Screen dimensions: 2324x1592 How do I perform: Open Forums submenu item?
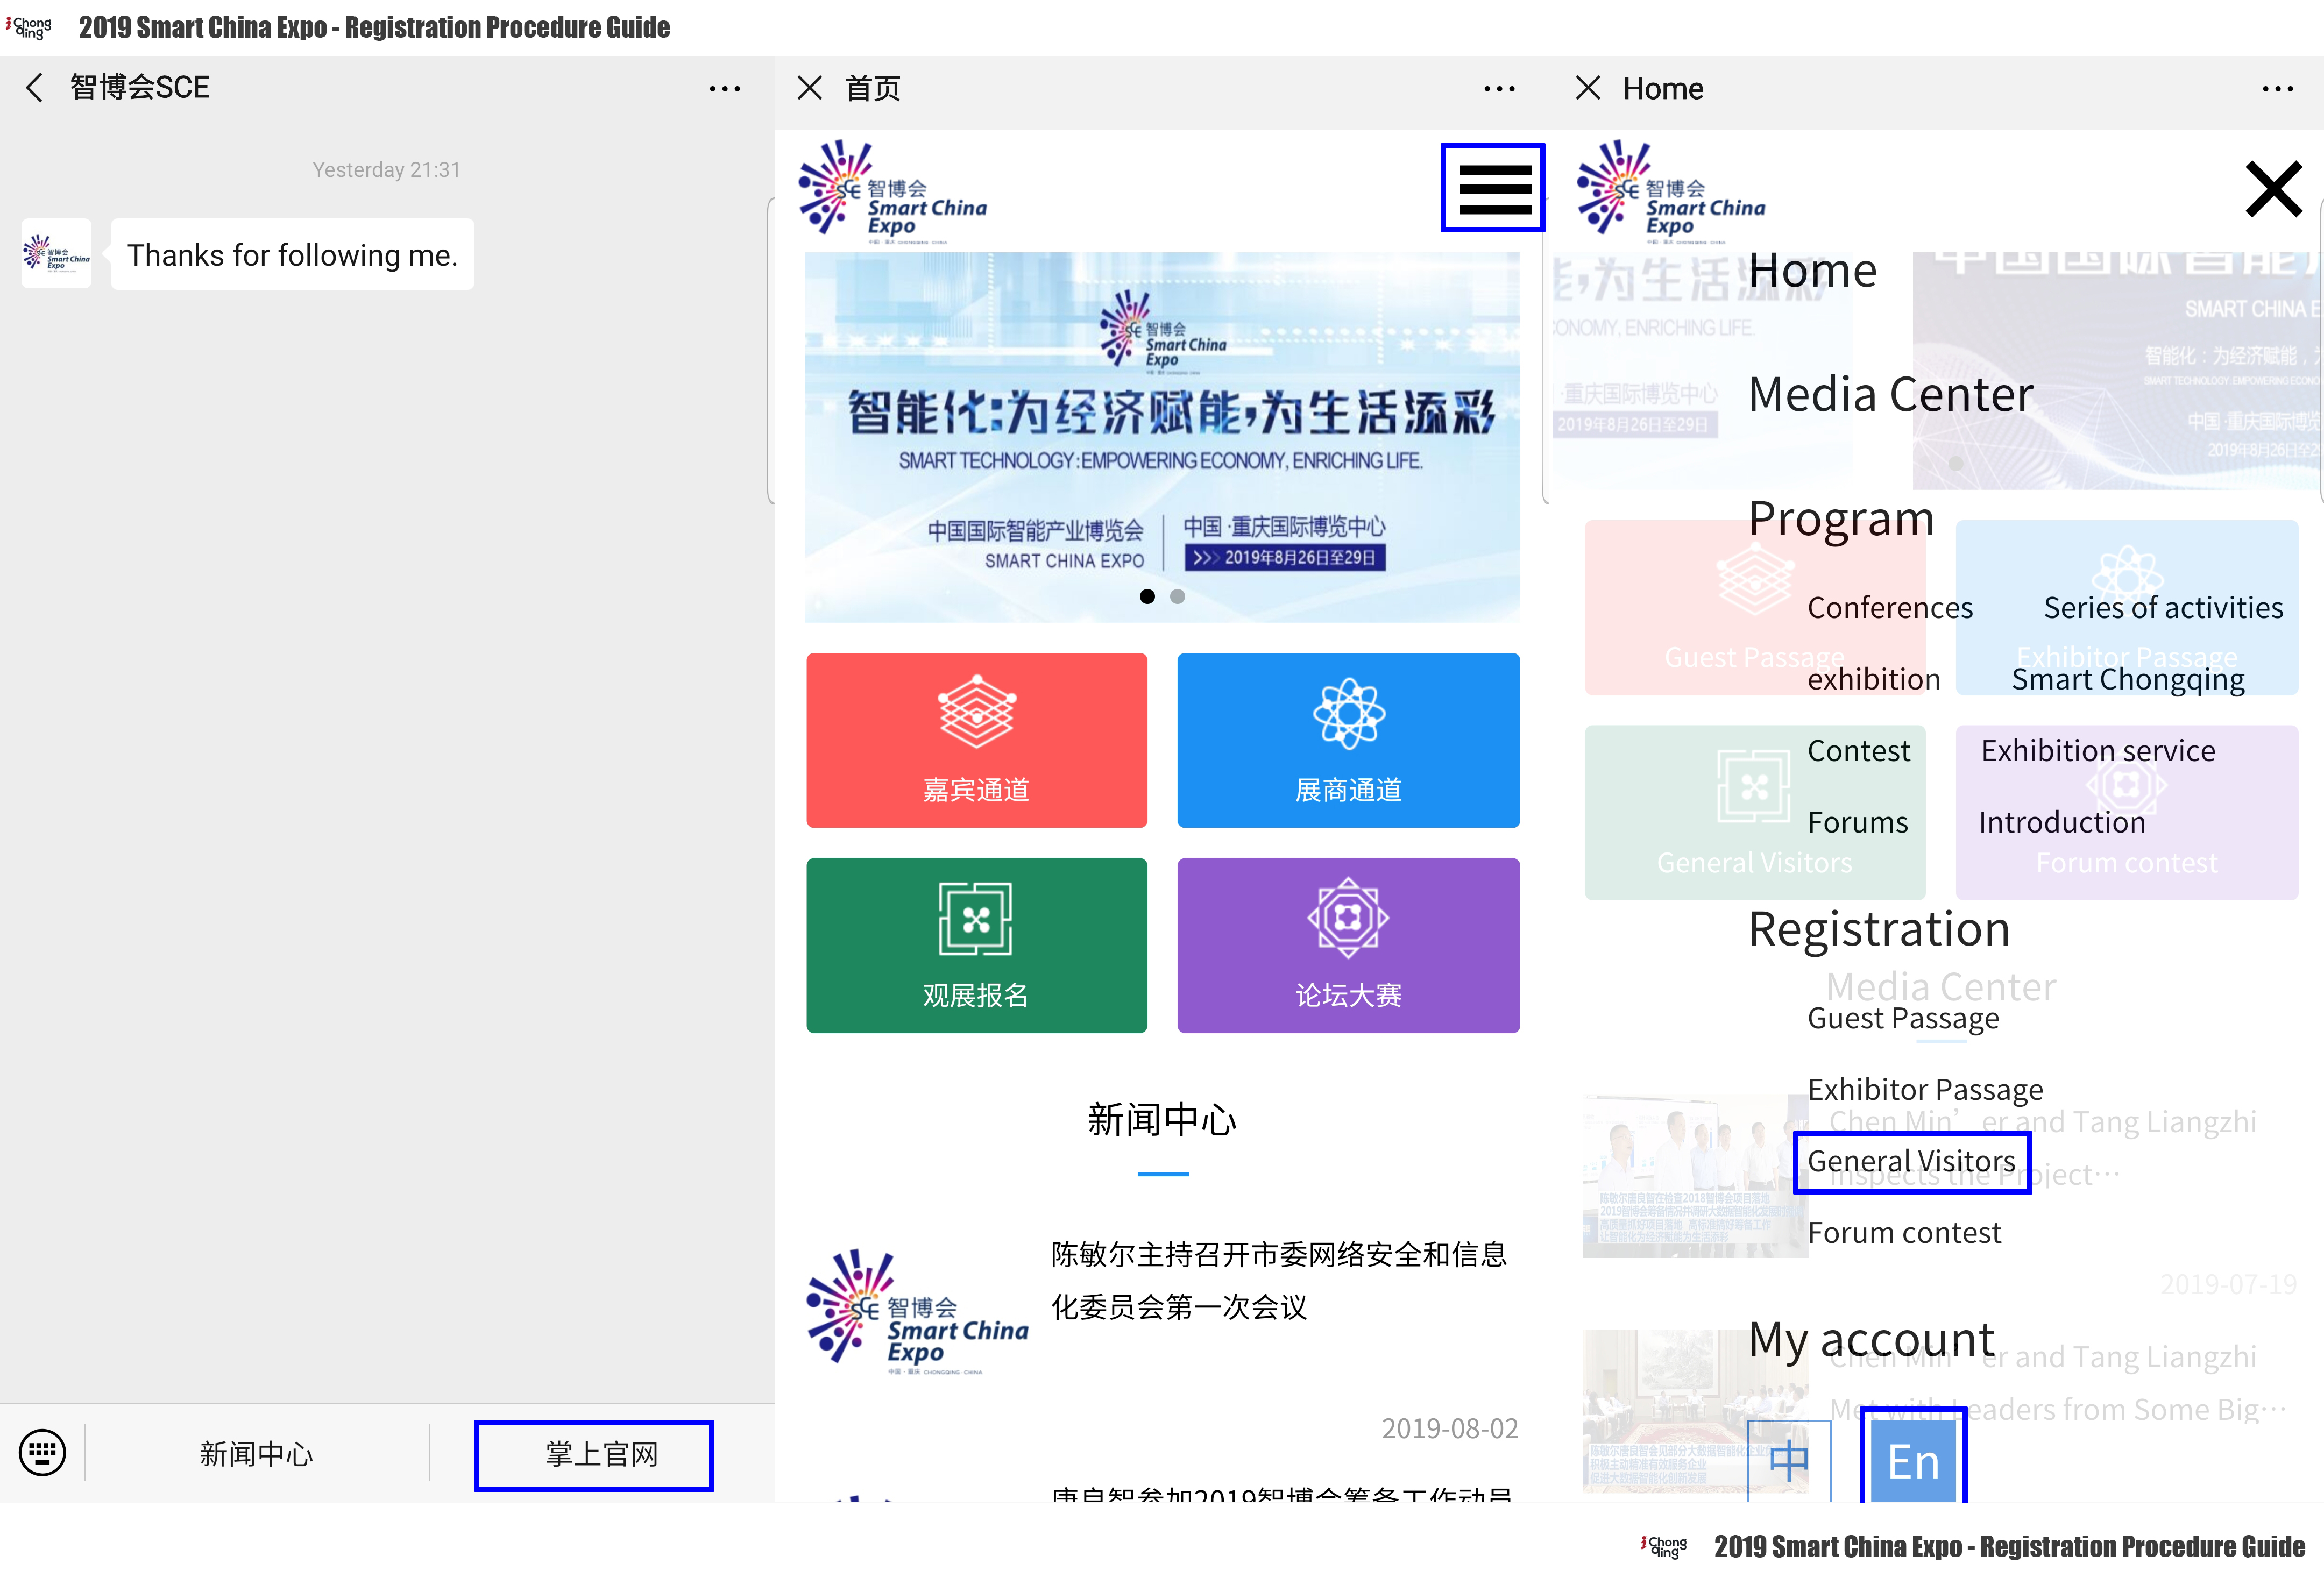tap(1857, 822)
